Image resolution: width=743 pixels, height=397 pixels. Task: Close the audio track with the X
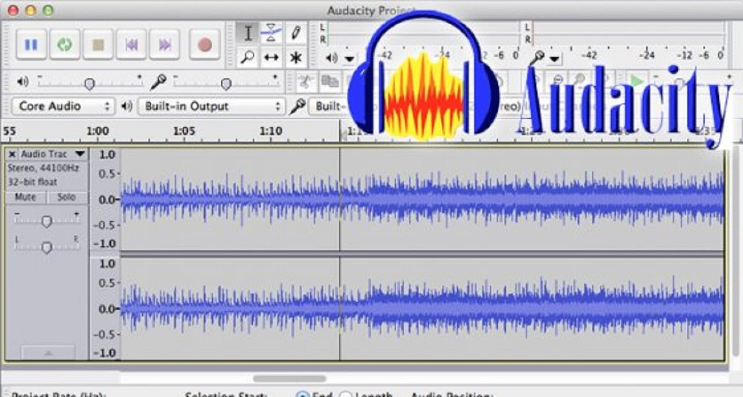[x=12, y=154]
